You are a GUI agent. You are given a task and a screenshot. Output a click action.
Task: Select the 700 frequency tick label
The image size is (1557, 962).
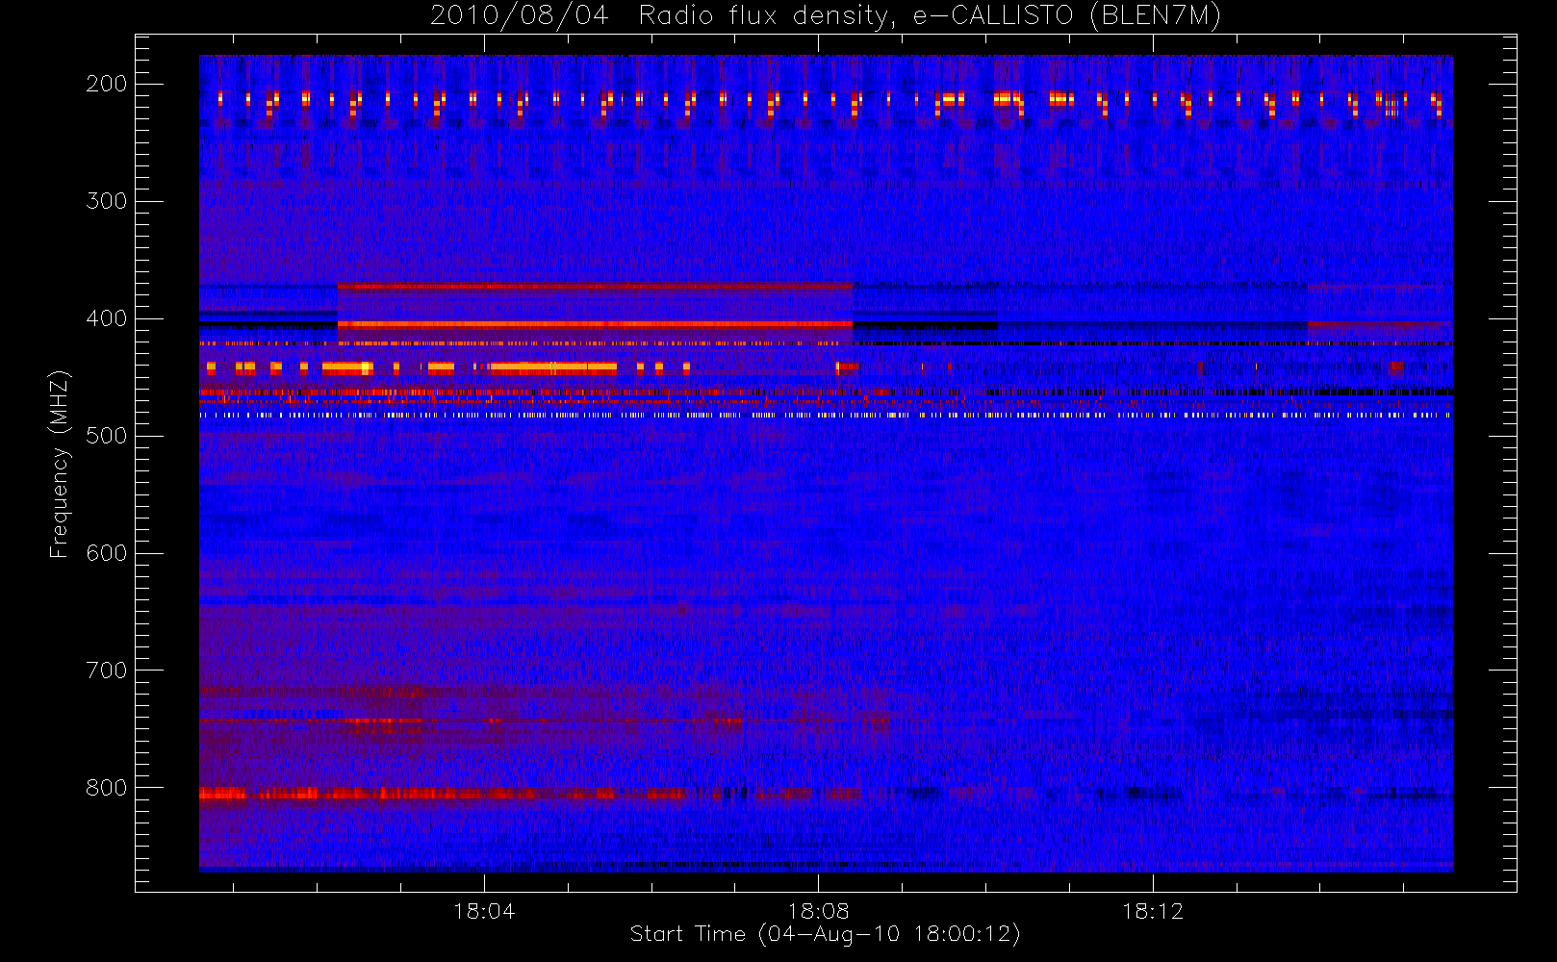(107, 671)
